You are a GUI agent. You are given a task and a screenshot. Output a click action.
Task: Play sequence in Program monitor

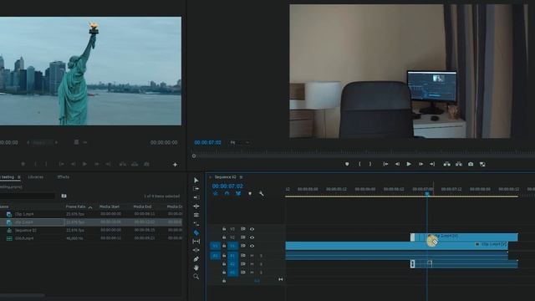[x=409, y=164]
